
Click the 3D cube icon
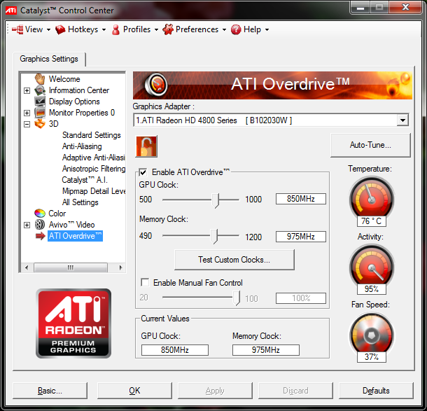pyautogui.click(x=40, y=124)
